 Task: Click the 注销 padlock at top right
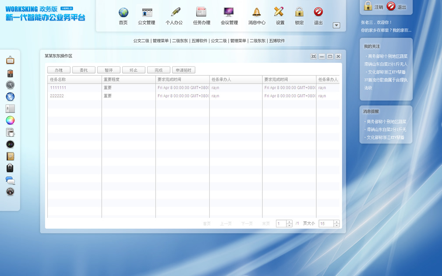[368, 6]
